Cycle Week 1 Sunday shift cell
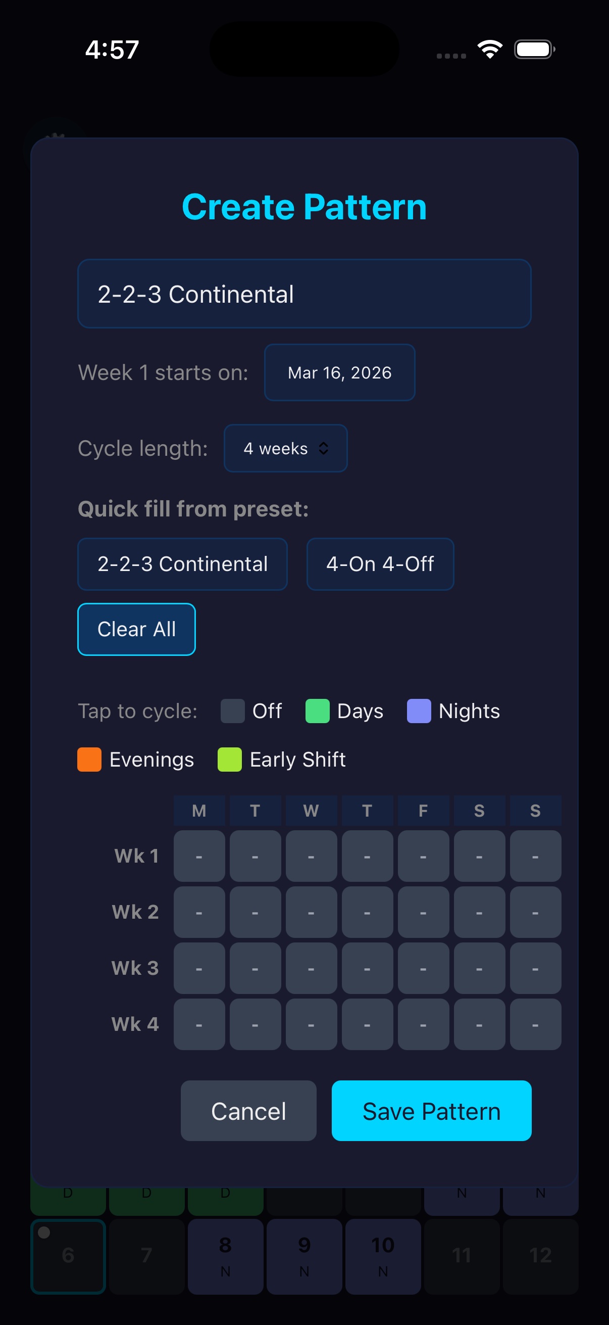This screenshot has height=1325, width=609. (x=535, y=856)
